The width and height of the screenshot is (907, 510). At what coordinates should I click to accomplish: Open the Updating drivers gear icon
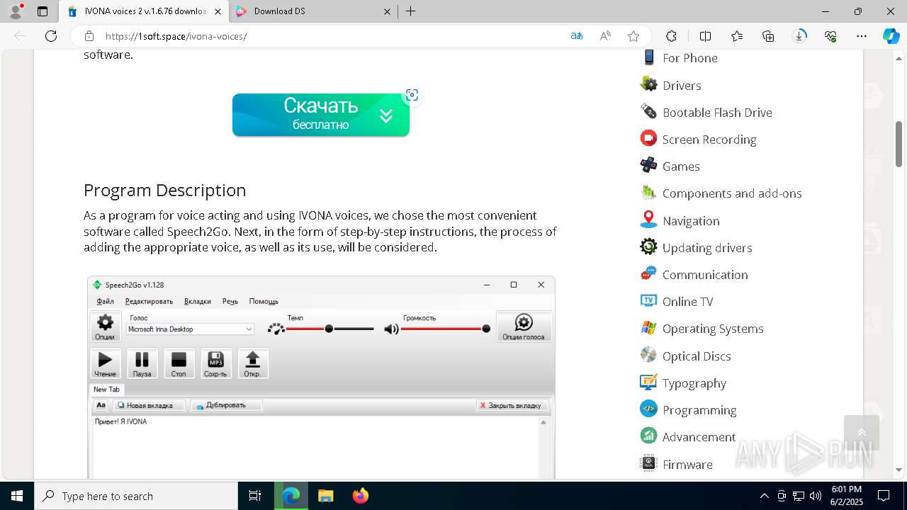648,246
